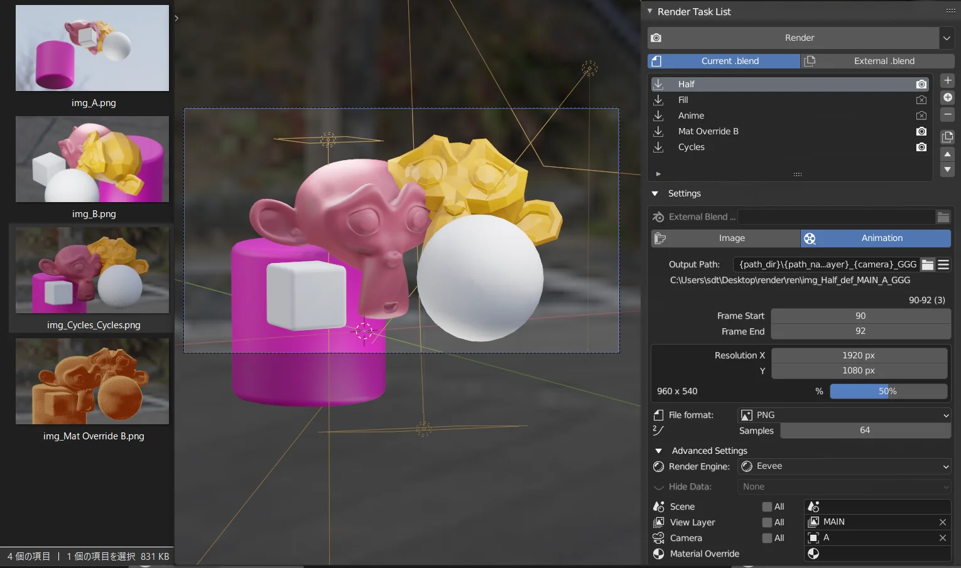Remove camera A with the X button
This screenshot has height=568, width=961.
[942, 538]
